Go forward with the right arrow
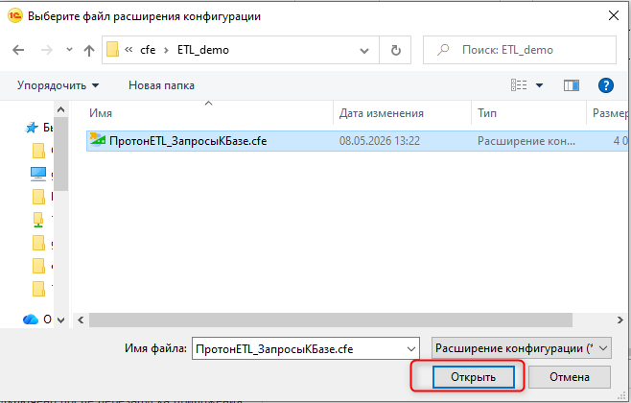This screenshot has height=403, width=631. pyautogui.click(x=47, y=50)
